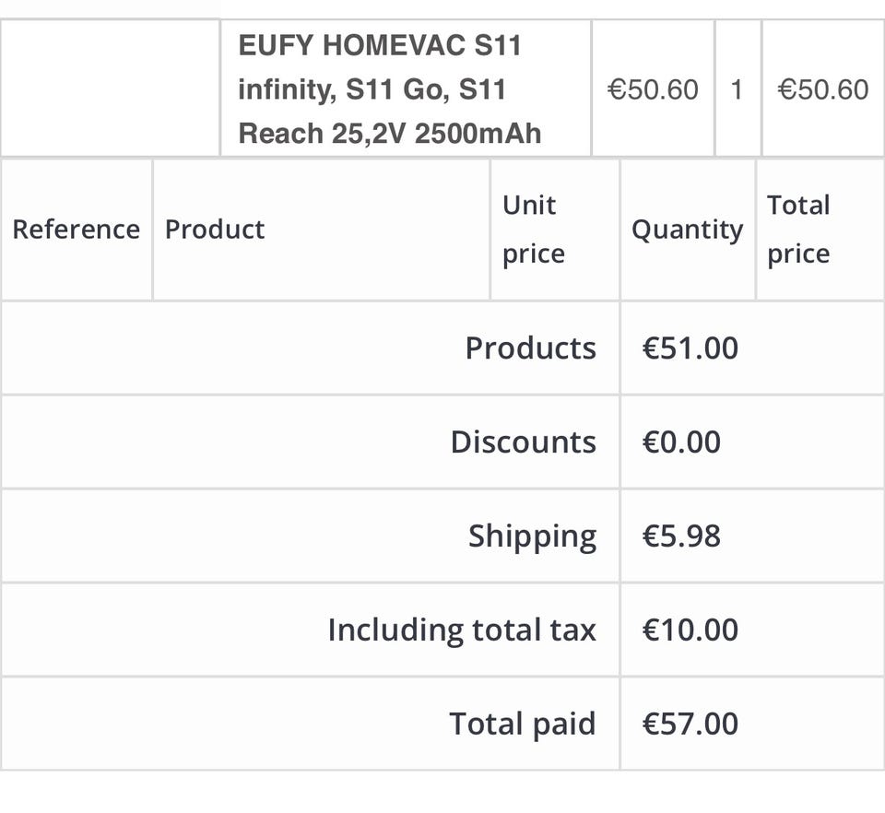
Task: Select the Unit price column header
Action: pyautogui.click(x=533, y=230)
